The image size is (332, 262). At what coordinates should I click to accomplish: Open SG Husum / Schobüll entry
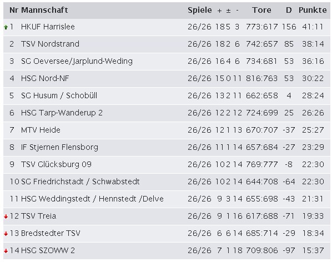tap(59, 95)
